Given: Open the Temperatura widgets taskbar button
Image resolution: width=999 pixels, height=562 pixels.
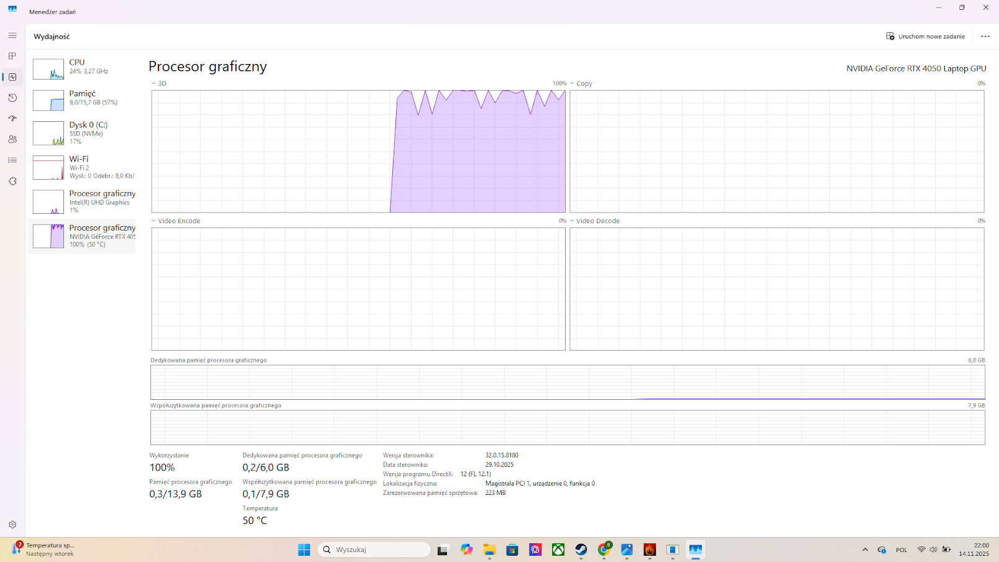Looking at the screenshot, I should click(x=44, y=550).
